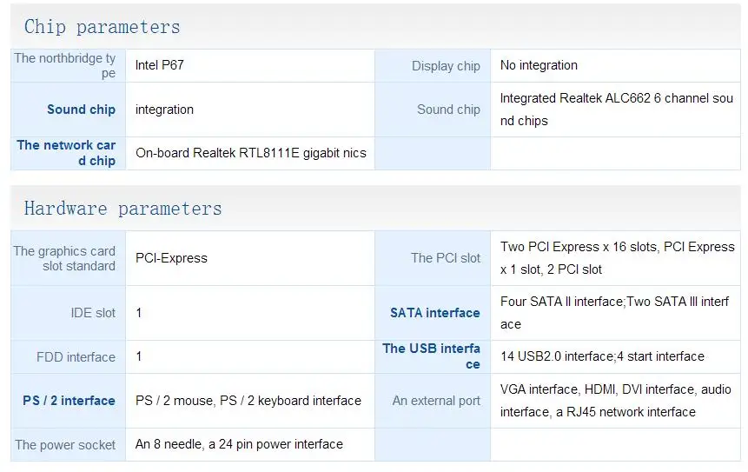Open the network card chip link
The width and height of the screenshot is (748, 472).
pos(66,153)
